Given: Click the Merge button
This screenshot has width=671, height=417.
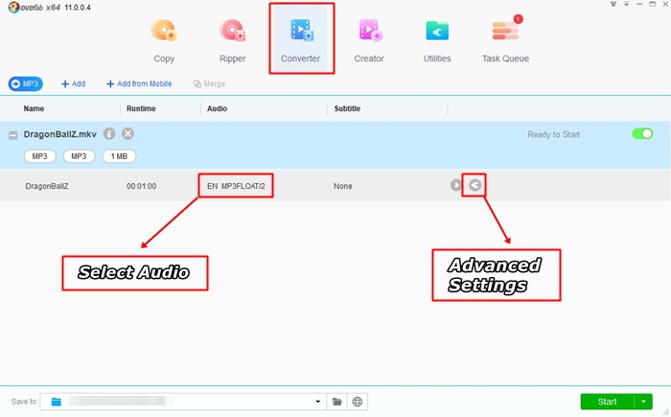Looking at the screenshot, I should (209, 84).
